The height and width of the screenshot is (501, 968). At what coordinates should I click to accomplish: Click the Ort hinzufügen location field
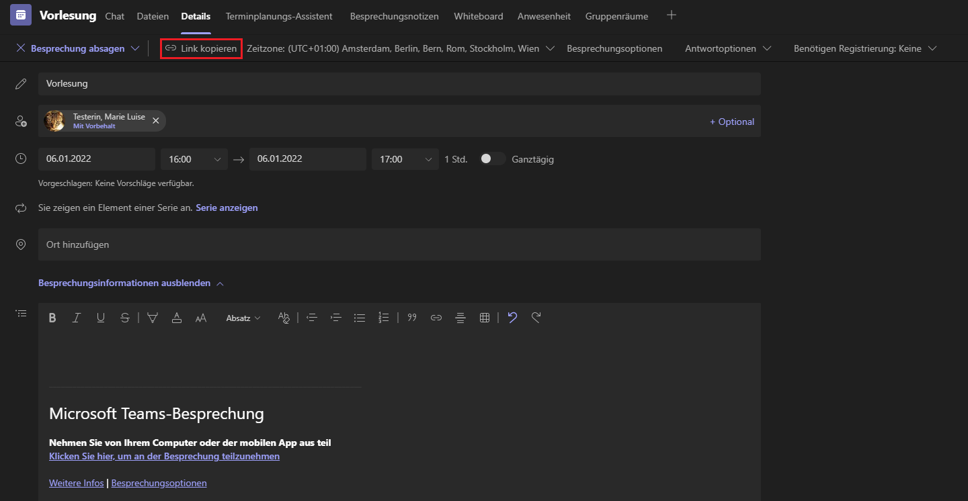(399, 244)
